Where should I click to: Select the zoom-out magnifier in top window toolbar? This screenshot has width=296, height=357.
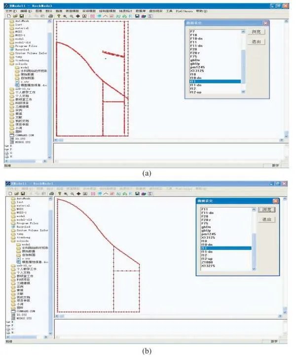pyautogui.click(x=72, y=16)
